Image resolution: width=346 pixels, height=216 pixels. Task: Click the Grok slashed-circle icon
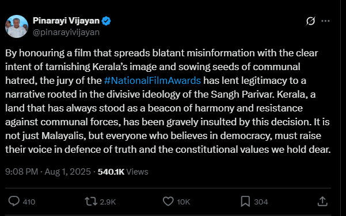(x=310, y=21)
